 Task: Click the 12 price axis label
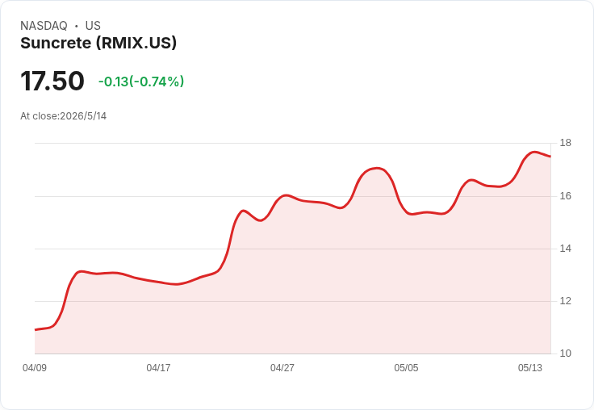[x=566, y=301]
